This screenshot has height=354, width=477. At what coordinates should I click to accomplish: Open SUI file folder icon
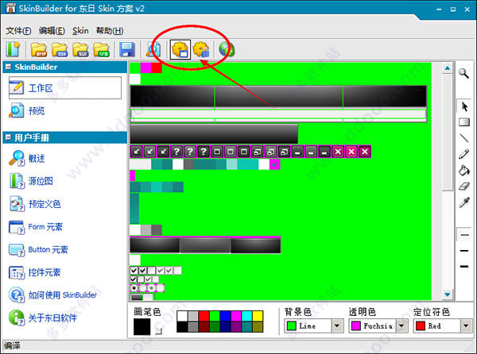80,49
